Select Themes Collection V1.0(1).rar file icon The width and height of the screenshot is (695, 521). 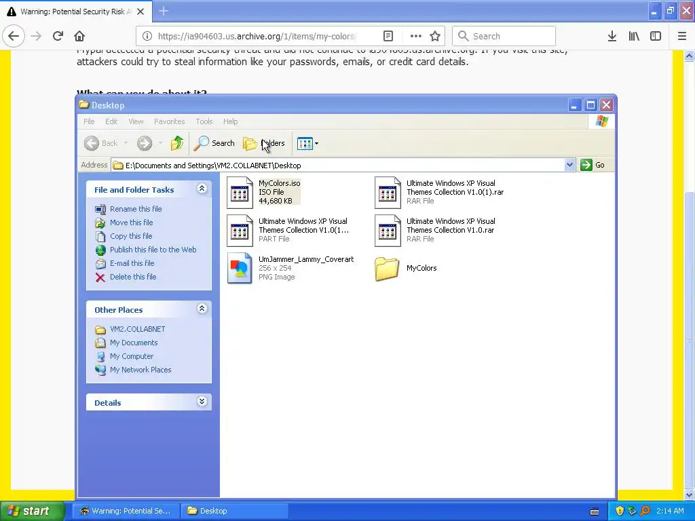tap(388, 192)
